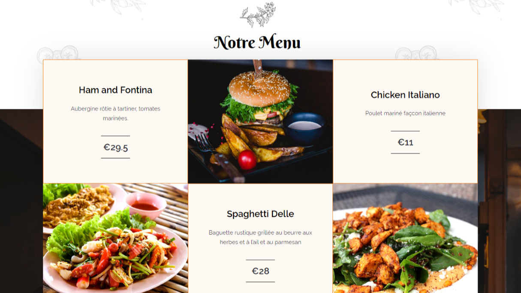Open the Spaghetti Delle dish title
521x293 pixels.
[x=260, y=214]
